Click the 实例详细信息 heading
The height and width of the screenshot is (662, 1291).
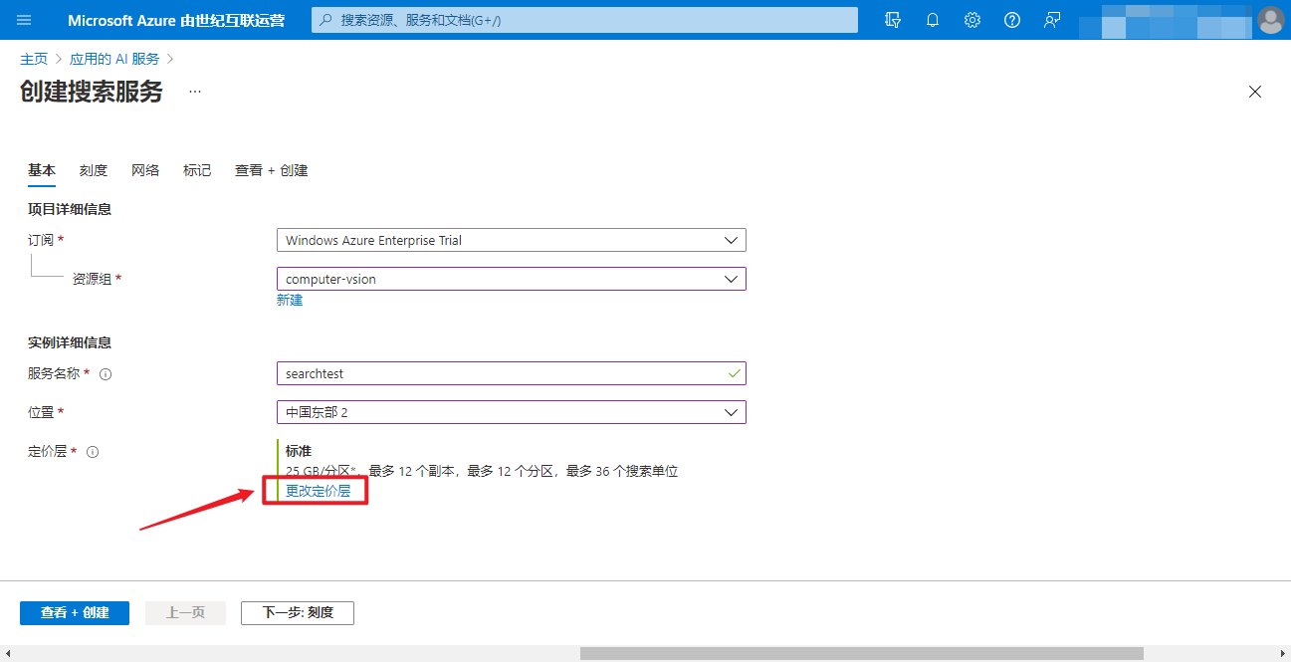70,342
